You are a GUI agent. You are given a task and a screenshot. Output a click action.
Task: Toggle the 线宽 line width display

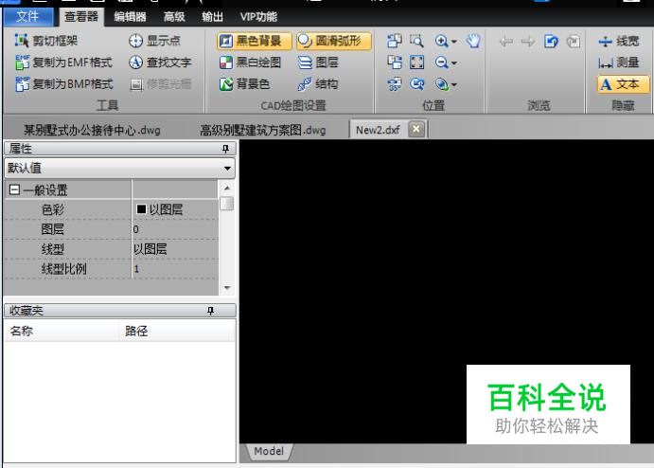point(619,41)
